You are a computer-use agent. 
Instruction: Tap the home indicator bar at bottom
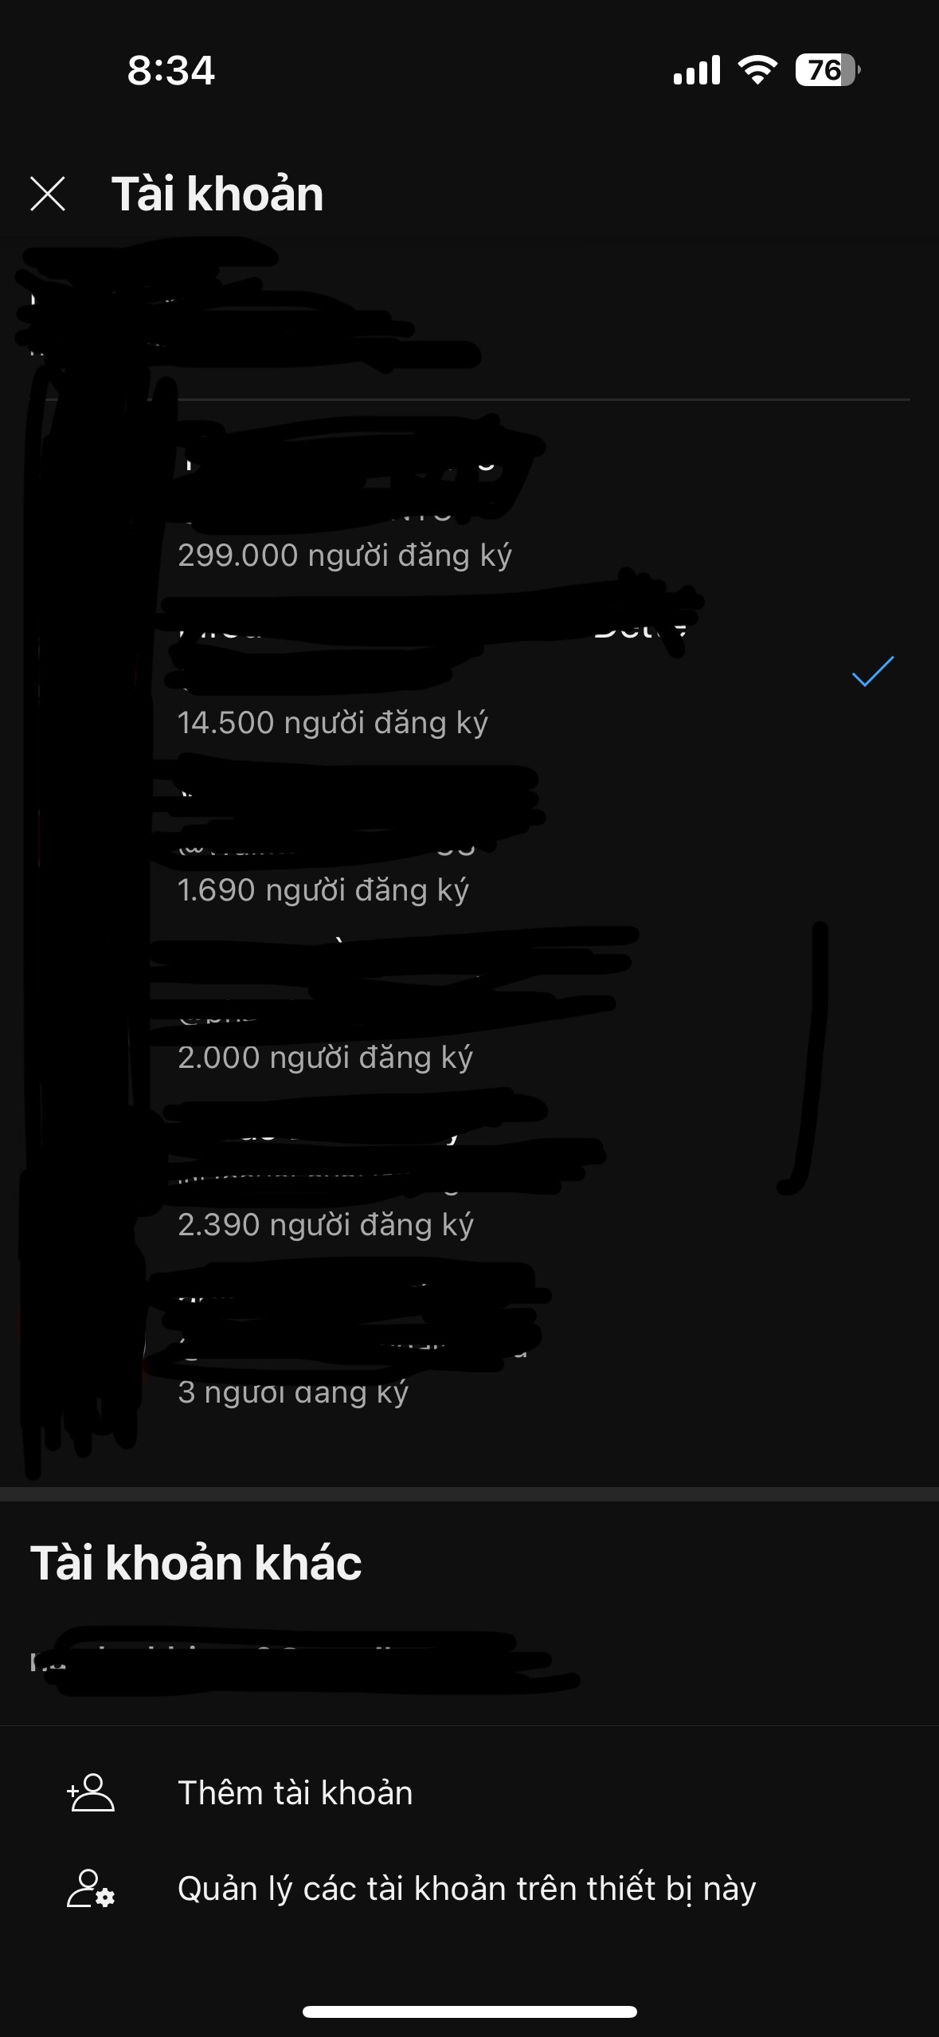pos(469,2011)
